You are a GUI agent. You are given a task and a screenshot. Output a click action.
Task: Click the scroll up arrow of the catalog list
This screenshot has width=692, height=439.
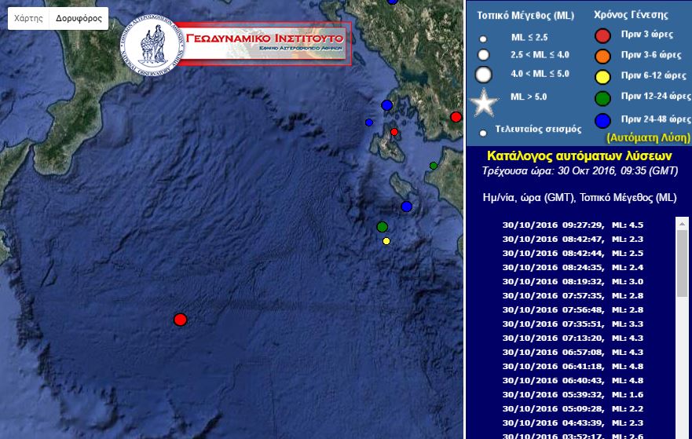point(682,224)
